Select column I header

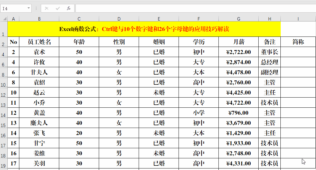[x=298, y=19]
